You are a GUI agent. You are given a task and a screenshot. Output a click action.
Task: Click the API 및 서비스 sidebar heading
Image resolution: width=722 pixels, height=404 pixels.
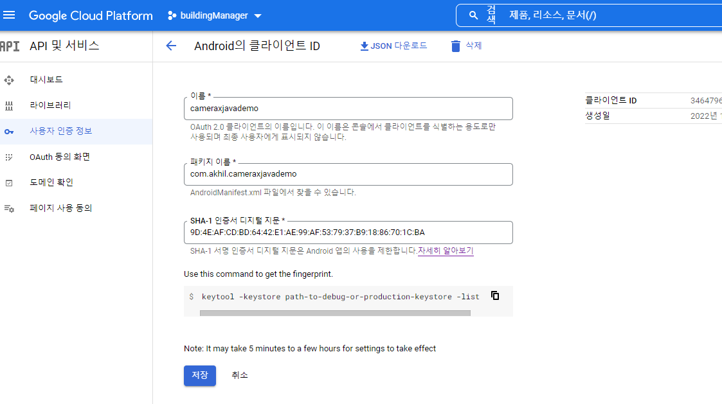[x=64, y=46]
